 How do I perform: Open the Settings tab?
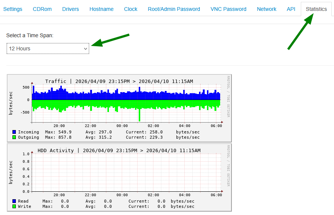(13, 9)
